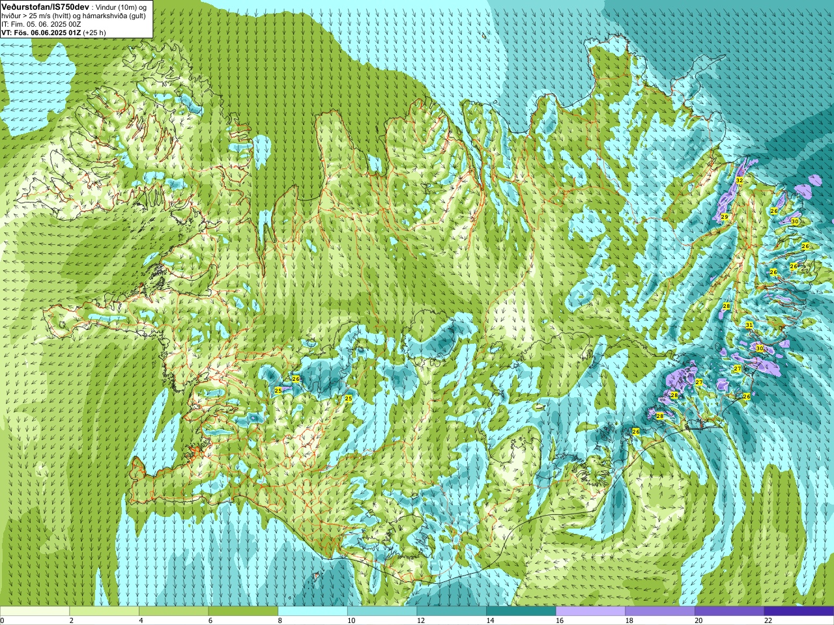Click the 'VT: Fös. 06.06.2025 01Z (+25 h)' line

tap(53, 33)
